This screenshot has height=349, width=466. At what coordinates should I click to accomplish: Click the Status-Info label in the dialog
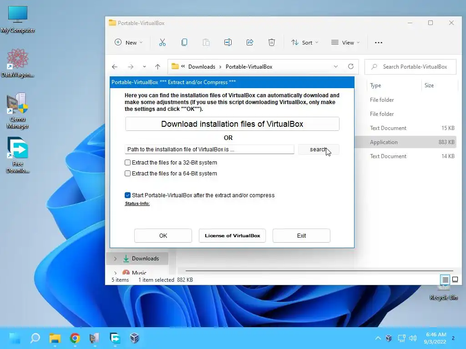pos(137,203)
